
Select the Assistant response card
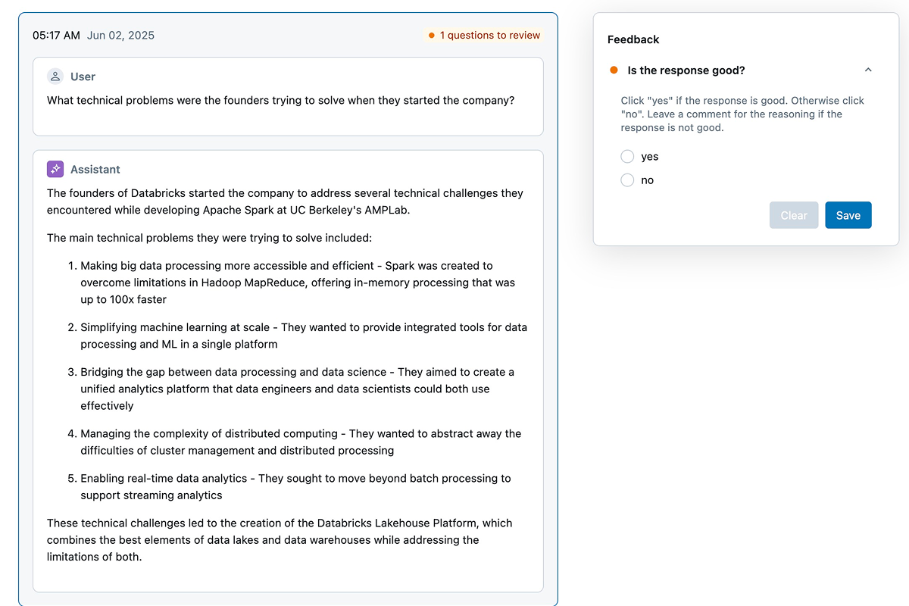(288, 371)
